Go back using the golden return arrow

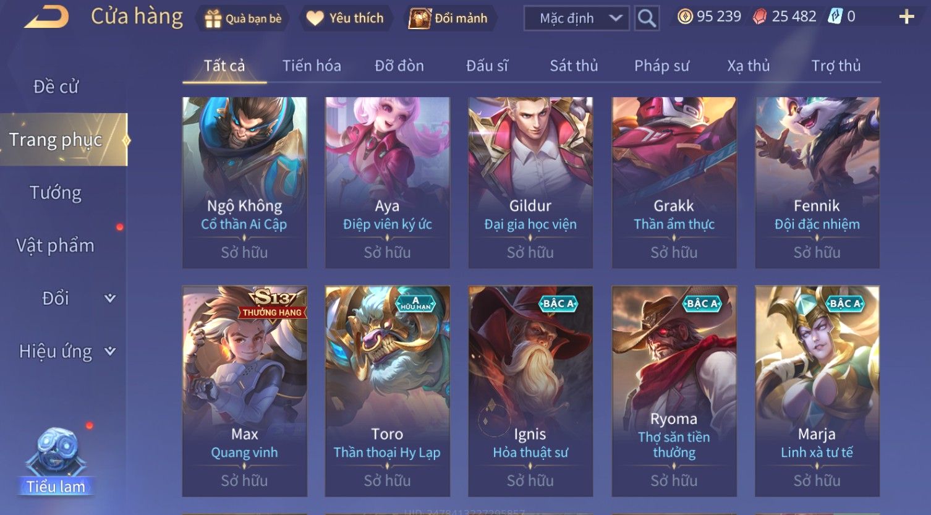[46, 17]
